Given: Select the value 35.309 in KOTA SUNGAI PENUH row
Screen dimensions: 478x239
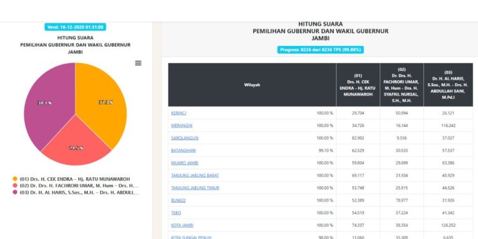Looking at the screenshot, I should pyautogui.click(x=402, y=237).
